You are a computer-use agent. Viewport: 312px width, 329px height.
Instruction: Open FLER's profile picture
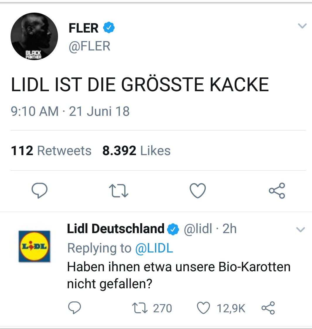coord(34,36)
